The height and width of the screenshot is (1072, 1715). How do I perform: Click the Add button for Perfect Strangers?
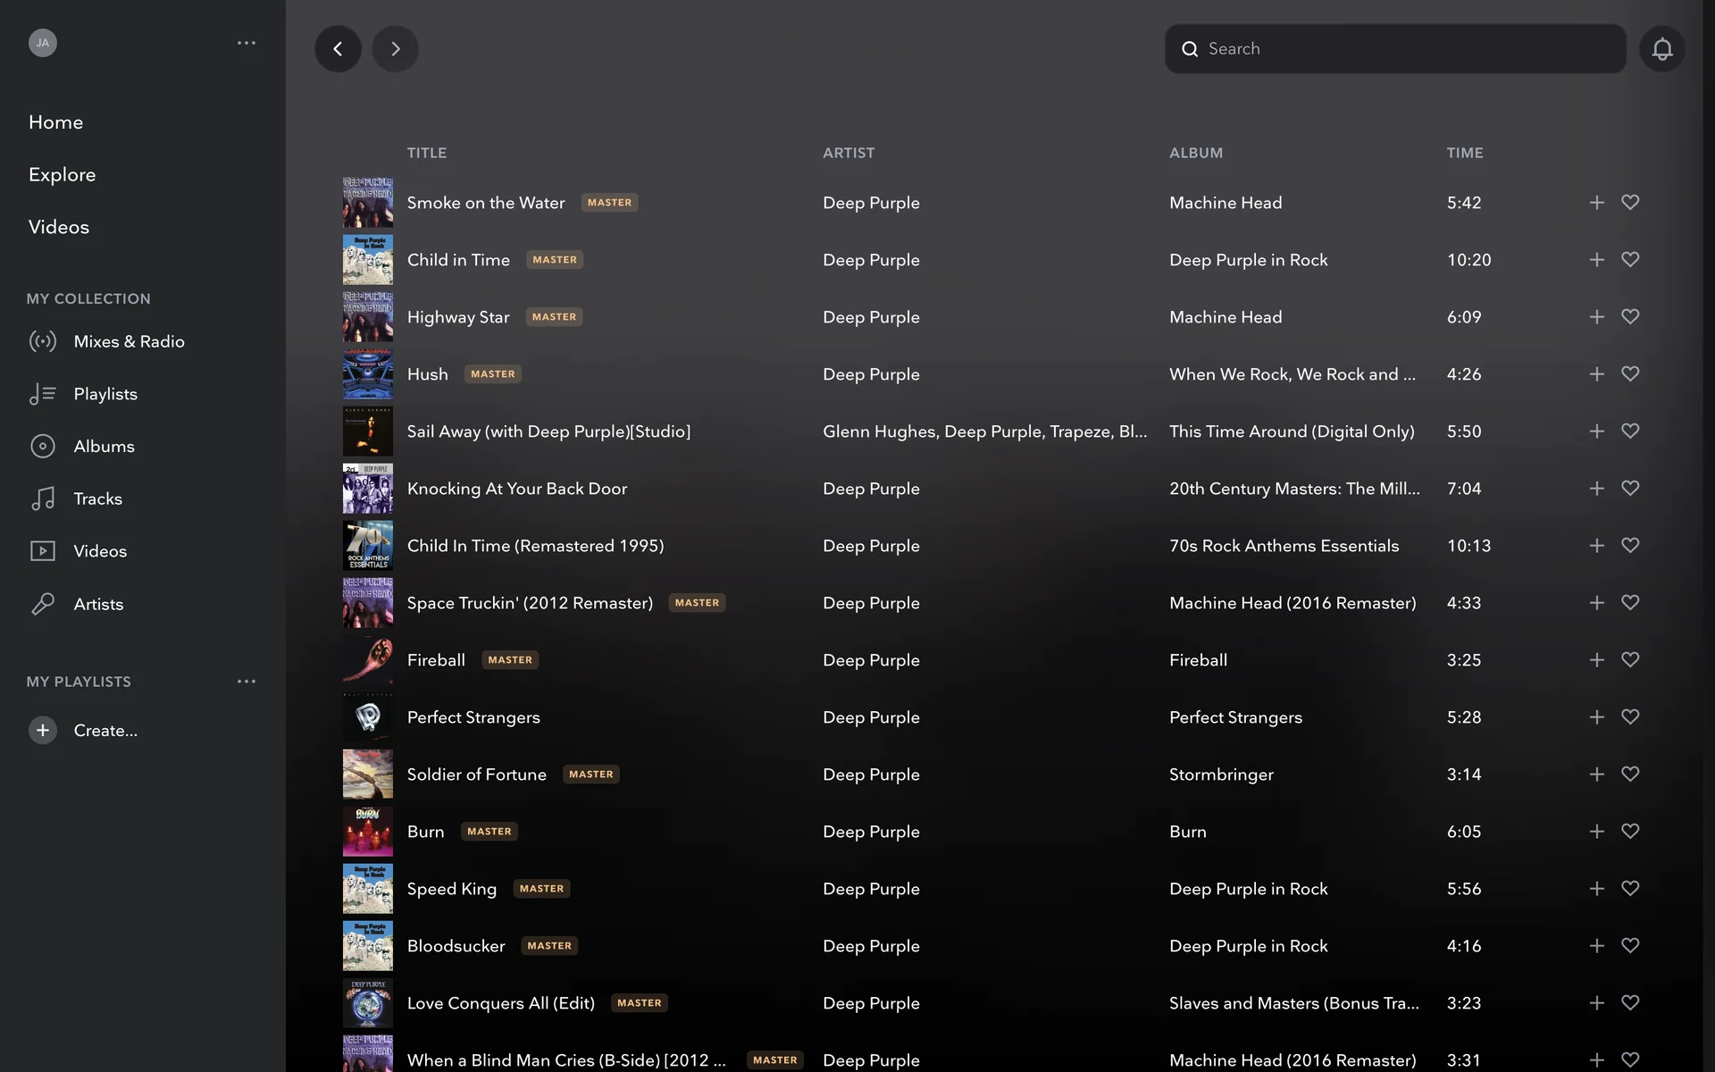(x=1596, y=717)
